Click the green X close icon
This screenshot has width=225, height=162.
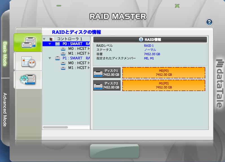tap(177, 6)
